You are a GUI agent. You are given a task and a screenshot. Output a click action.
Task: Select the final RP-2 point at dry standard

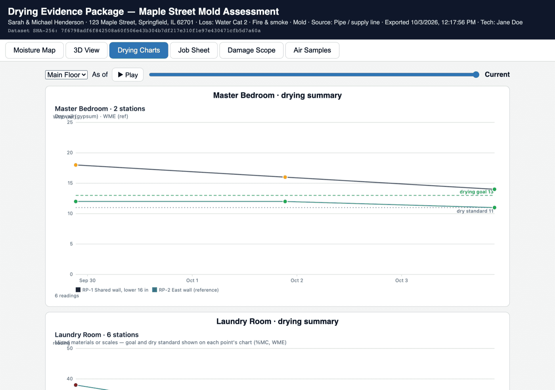pos(494,208)
